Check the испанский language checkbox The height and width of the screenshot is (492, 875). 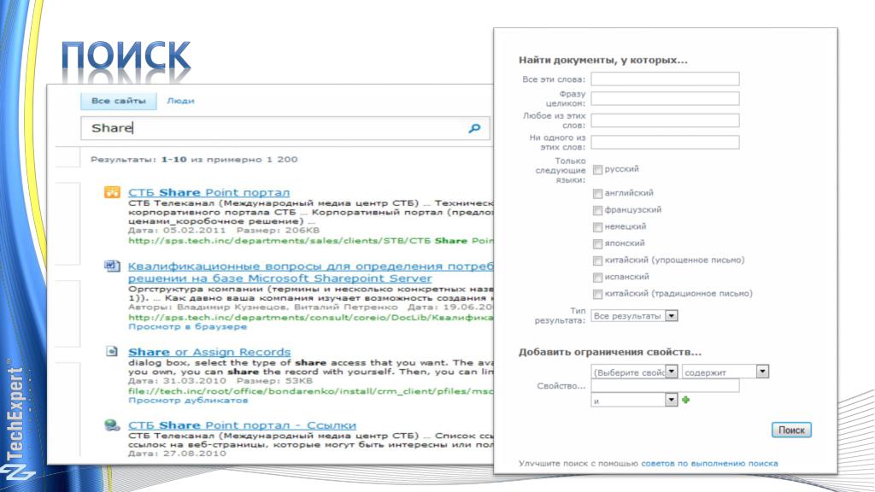point(597,278)
